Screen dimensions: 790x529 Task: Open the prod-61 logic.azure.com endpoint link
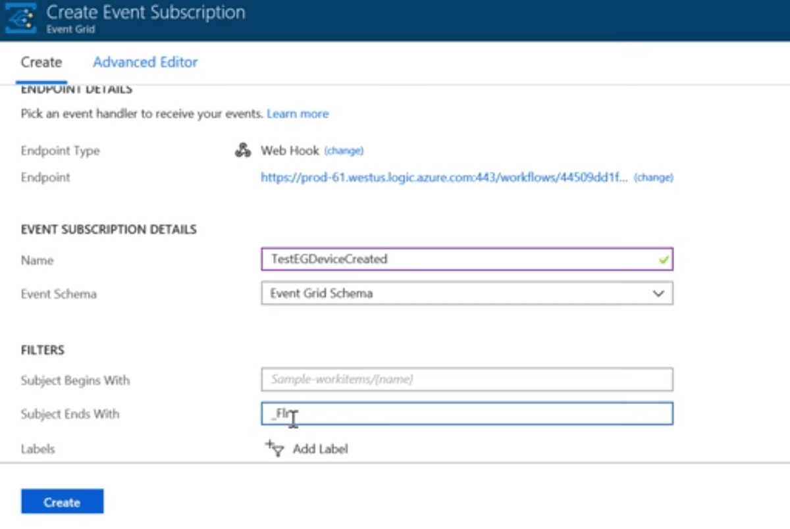(x=444, y=178)
